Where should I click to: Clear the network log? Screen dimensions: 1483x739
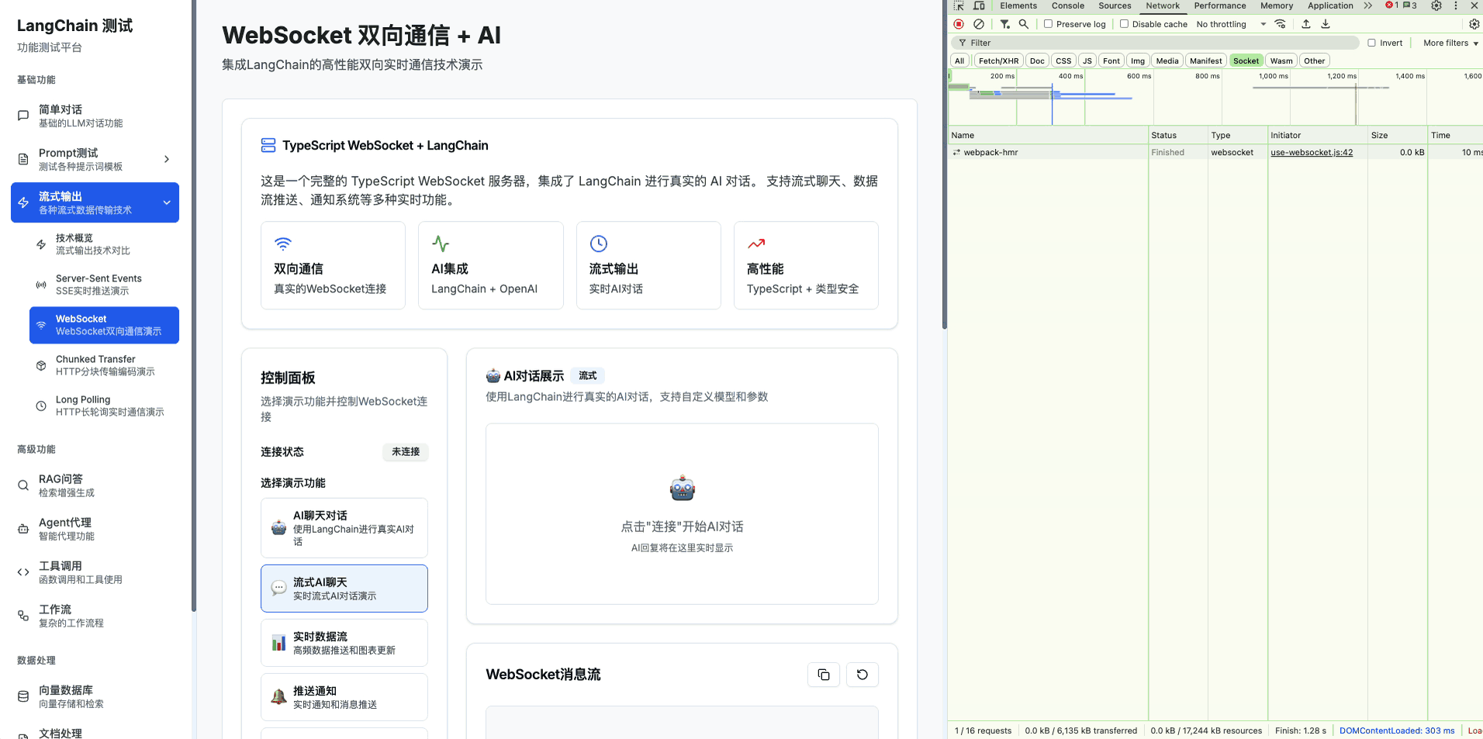(979, 24)
